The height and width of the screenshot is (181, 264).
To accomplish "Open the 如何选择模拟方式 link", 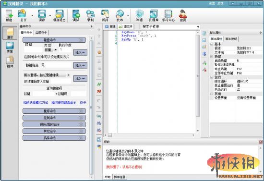I will pos(36,102).
